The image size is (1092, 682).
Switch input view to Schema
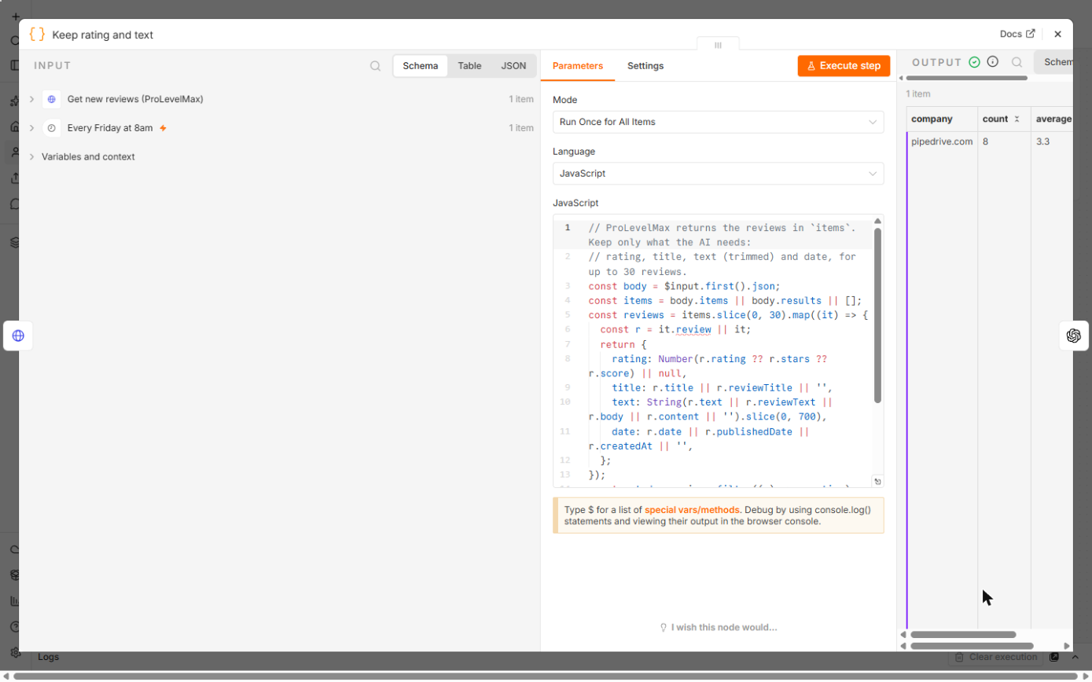(421, 66)
